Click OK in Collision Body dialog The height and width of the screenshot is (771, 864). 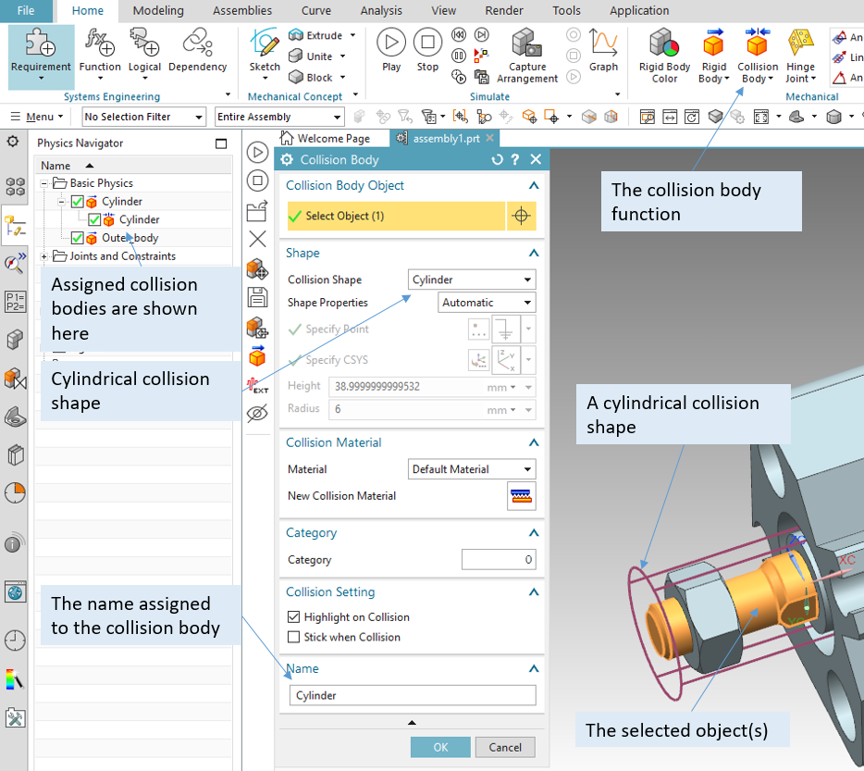pos(440,747)
